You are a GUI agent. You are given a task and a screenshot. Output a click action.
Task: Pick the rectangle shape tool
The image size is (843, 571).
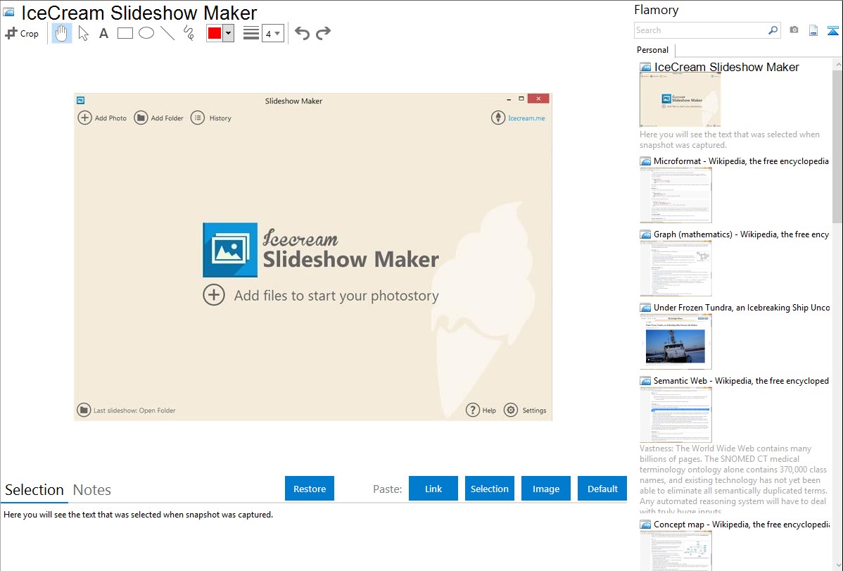[125, 33]
